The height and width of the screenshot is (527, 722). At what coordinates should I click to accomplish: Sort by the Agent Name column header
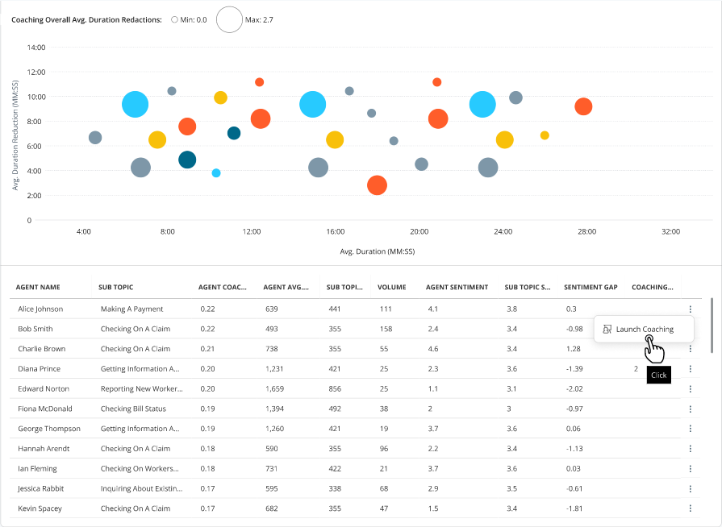(x=38, y=287)
